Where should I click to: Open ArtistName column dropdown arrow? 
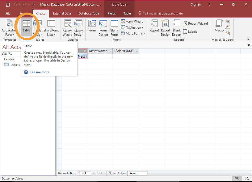[x=110, y=51]
